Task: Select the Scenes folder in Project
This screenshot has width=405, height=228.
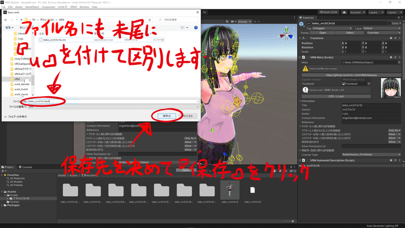Action: [13, 202]
